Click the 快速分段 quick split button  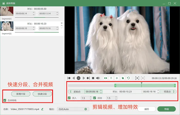(42, 94)
